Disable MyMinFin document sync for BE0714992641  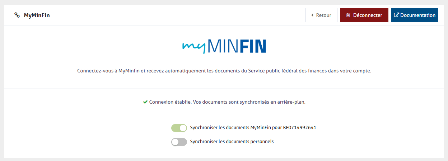[179, 128]
